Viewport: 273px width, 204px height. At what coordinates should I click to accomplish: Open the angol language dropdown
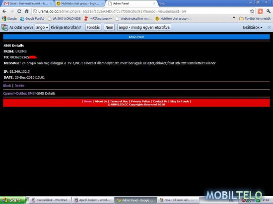point(42,27)
